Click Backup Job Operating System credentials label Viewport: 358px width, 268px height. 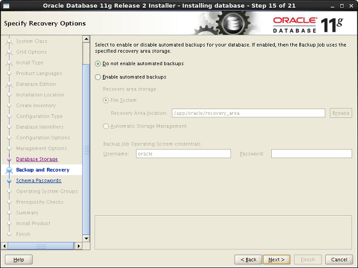pos(152,144)
